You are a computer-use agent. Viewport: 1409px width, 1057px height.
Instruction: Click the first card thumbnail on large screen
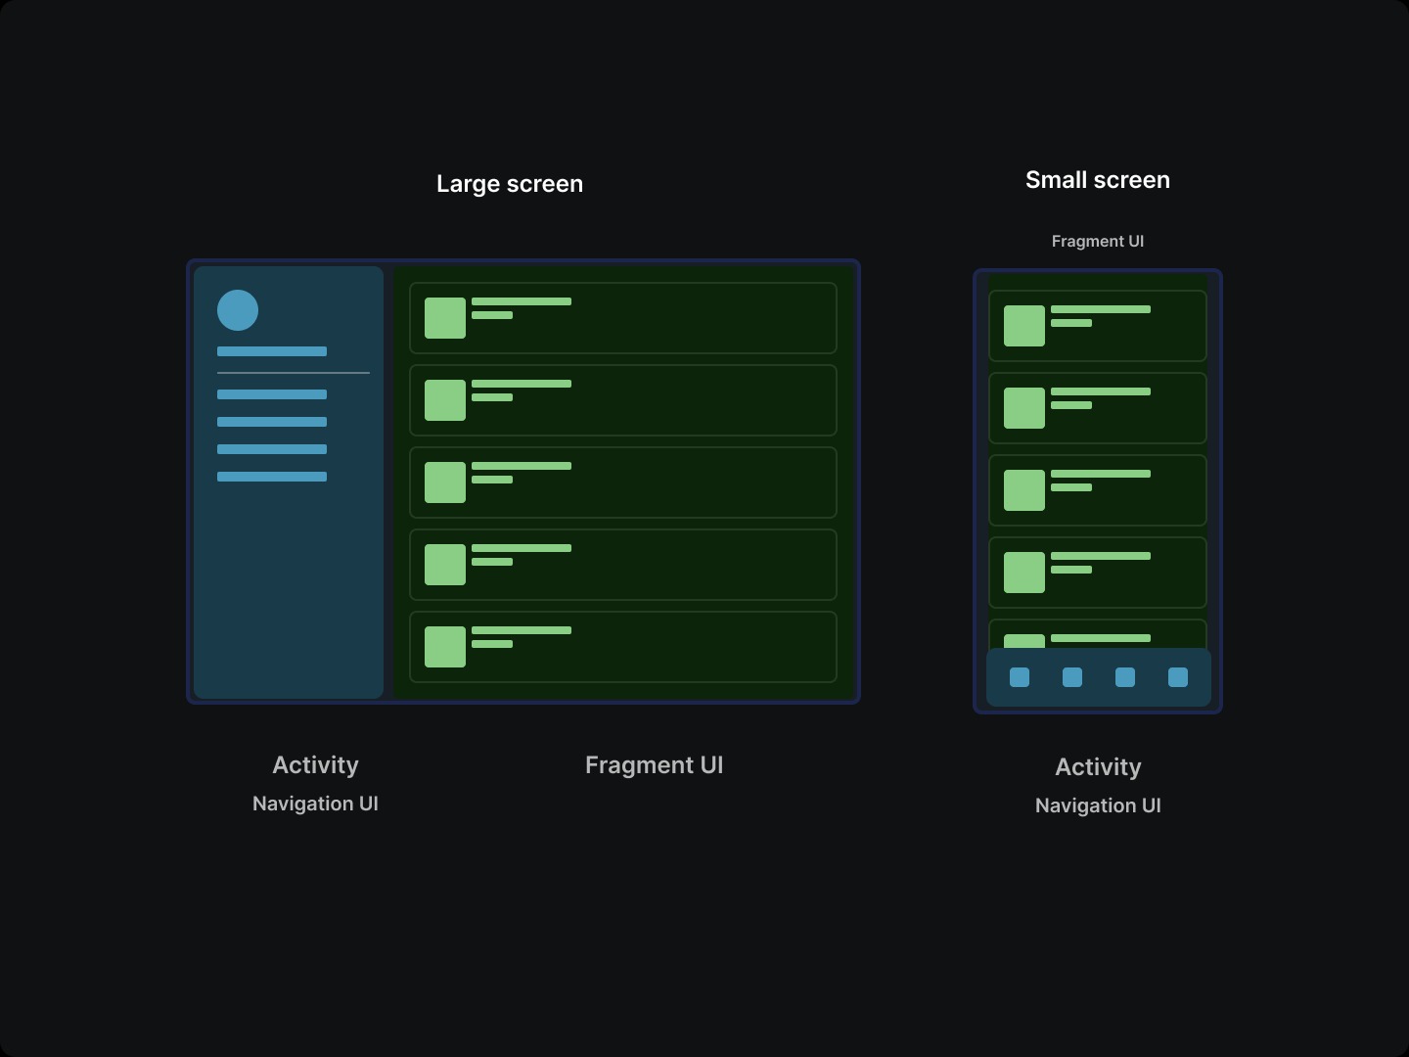coord(445,318)
